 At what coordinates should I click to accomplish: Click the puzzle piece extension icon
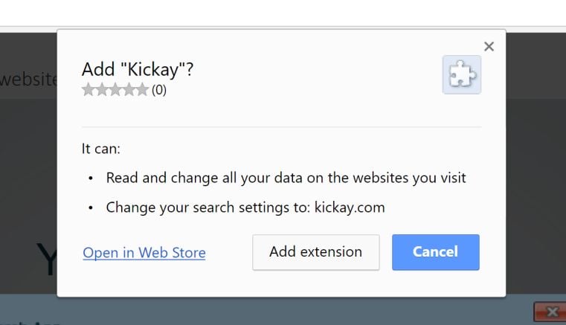point(461,74)
